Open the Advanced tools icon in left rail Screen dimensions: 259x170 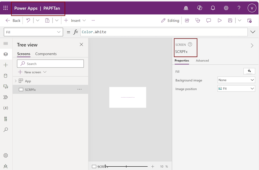tap(5, 119)
